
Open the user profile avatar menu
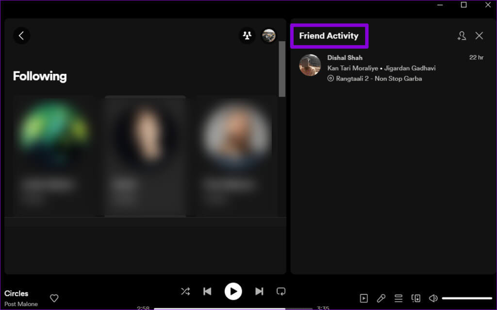[x=268, y=35]
